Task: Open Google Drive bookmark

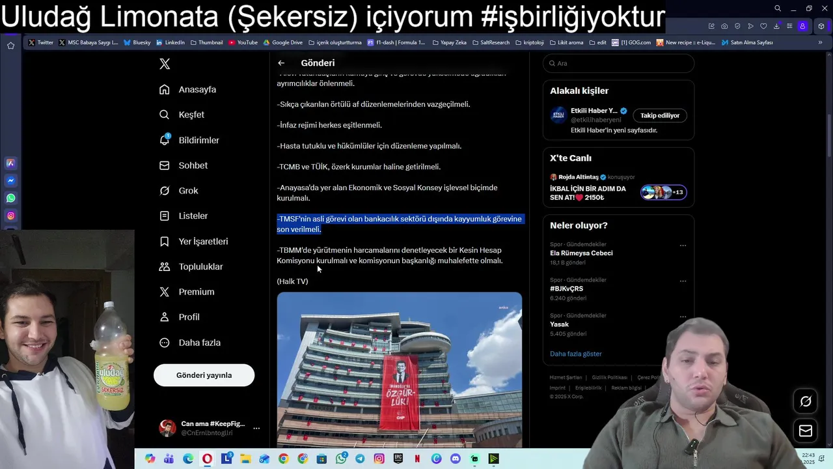Action: tap(283, 42)
